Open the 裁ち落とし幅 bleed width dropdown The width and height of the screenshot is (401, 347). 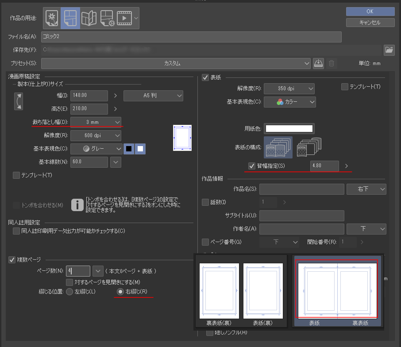[x=96, y=122]
